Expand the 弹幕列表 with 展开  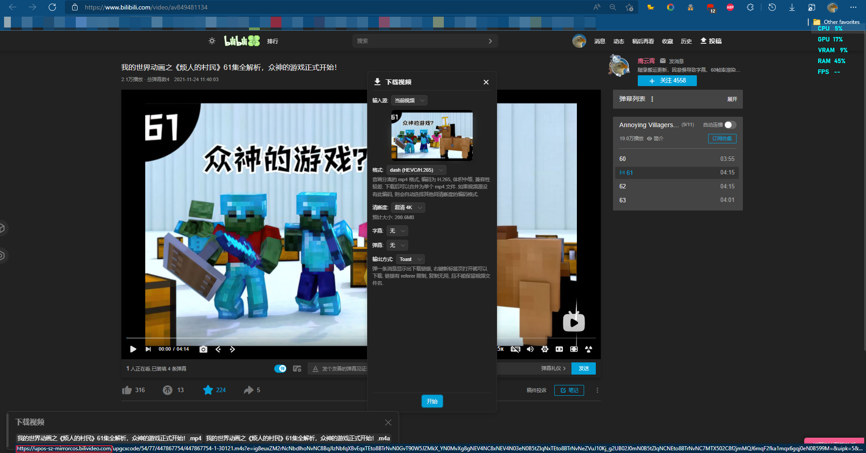click(x=732, y=99)
